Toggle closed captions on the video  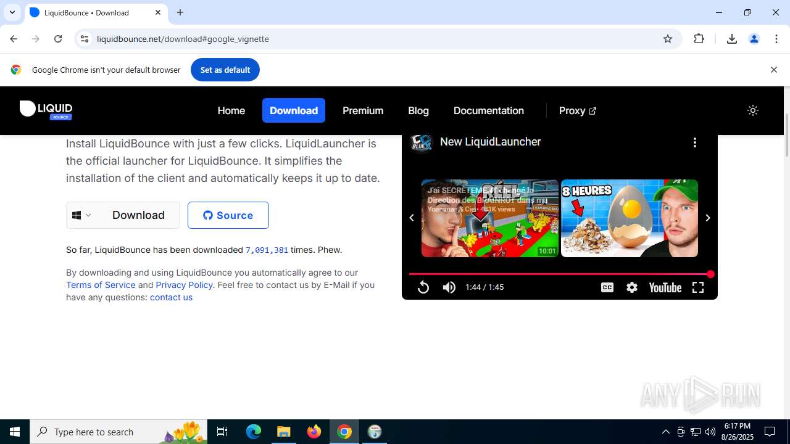(607, 287)
